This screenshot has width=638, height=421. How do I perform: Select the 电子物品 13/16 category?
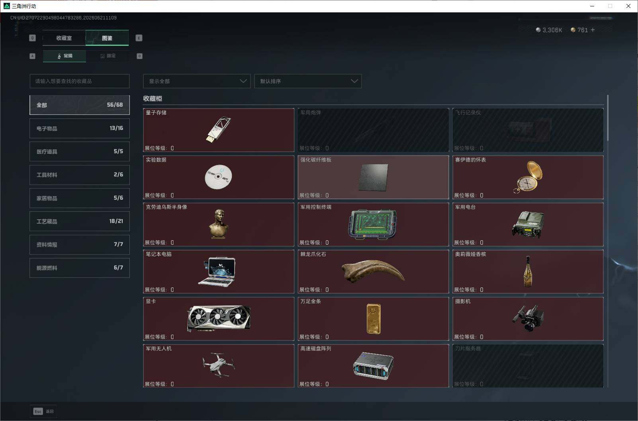tap(80, 128)
